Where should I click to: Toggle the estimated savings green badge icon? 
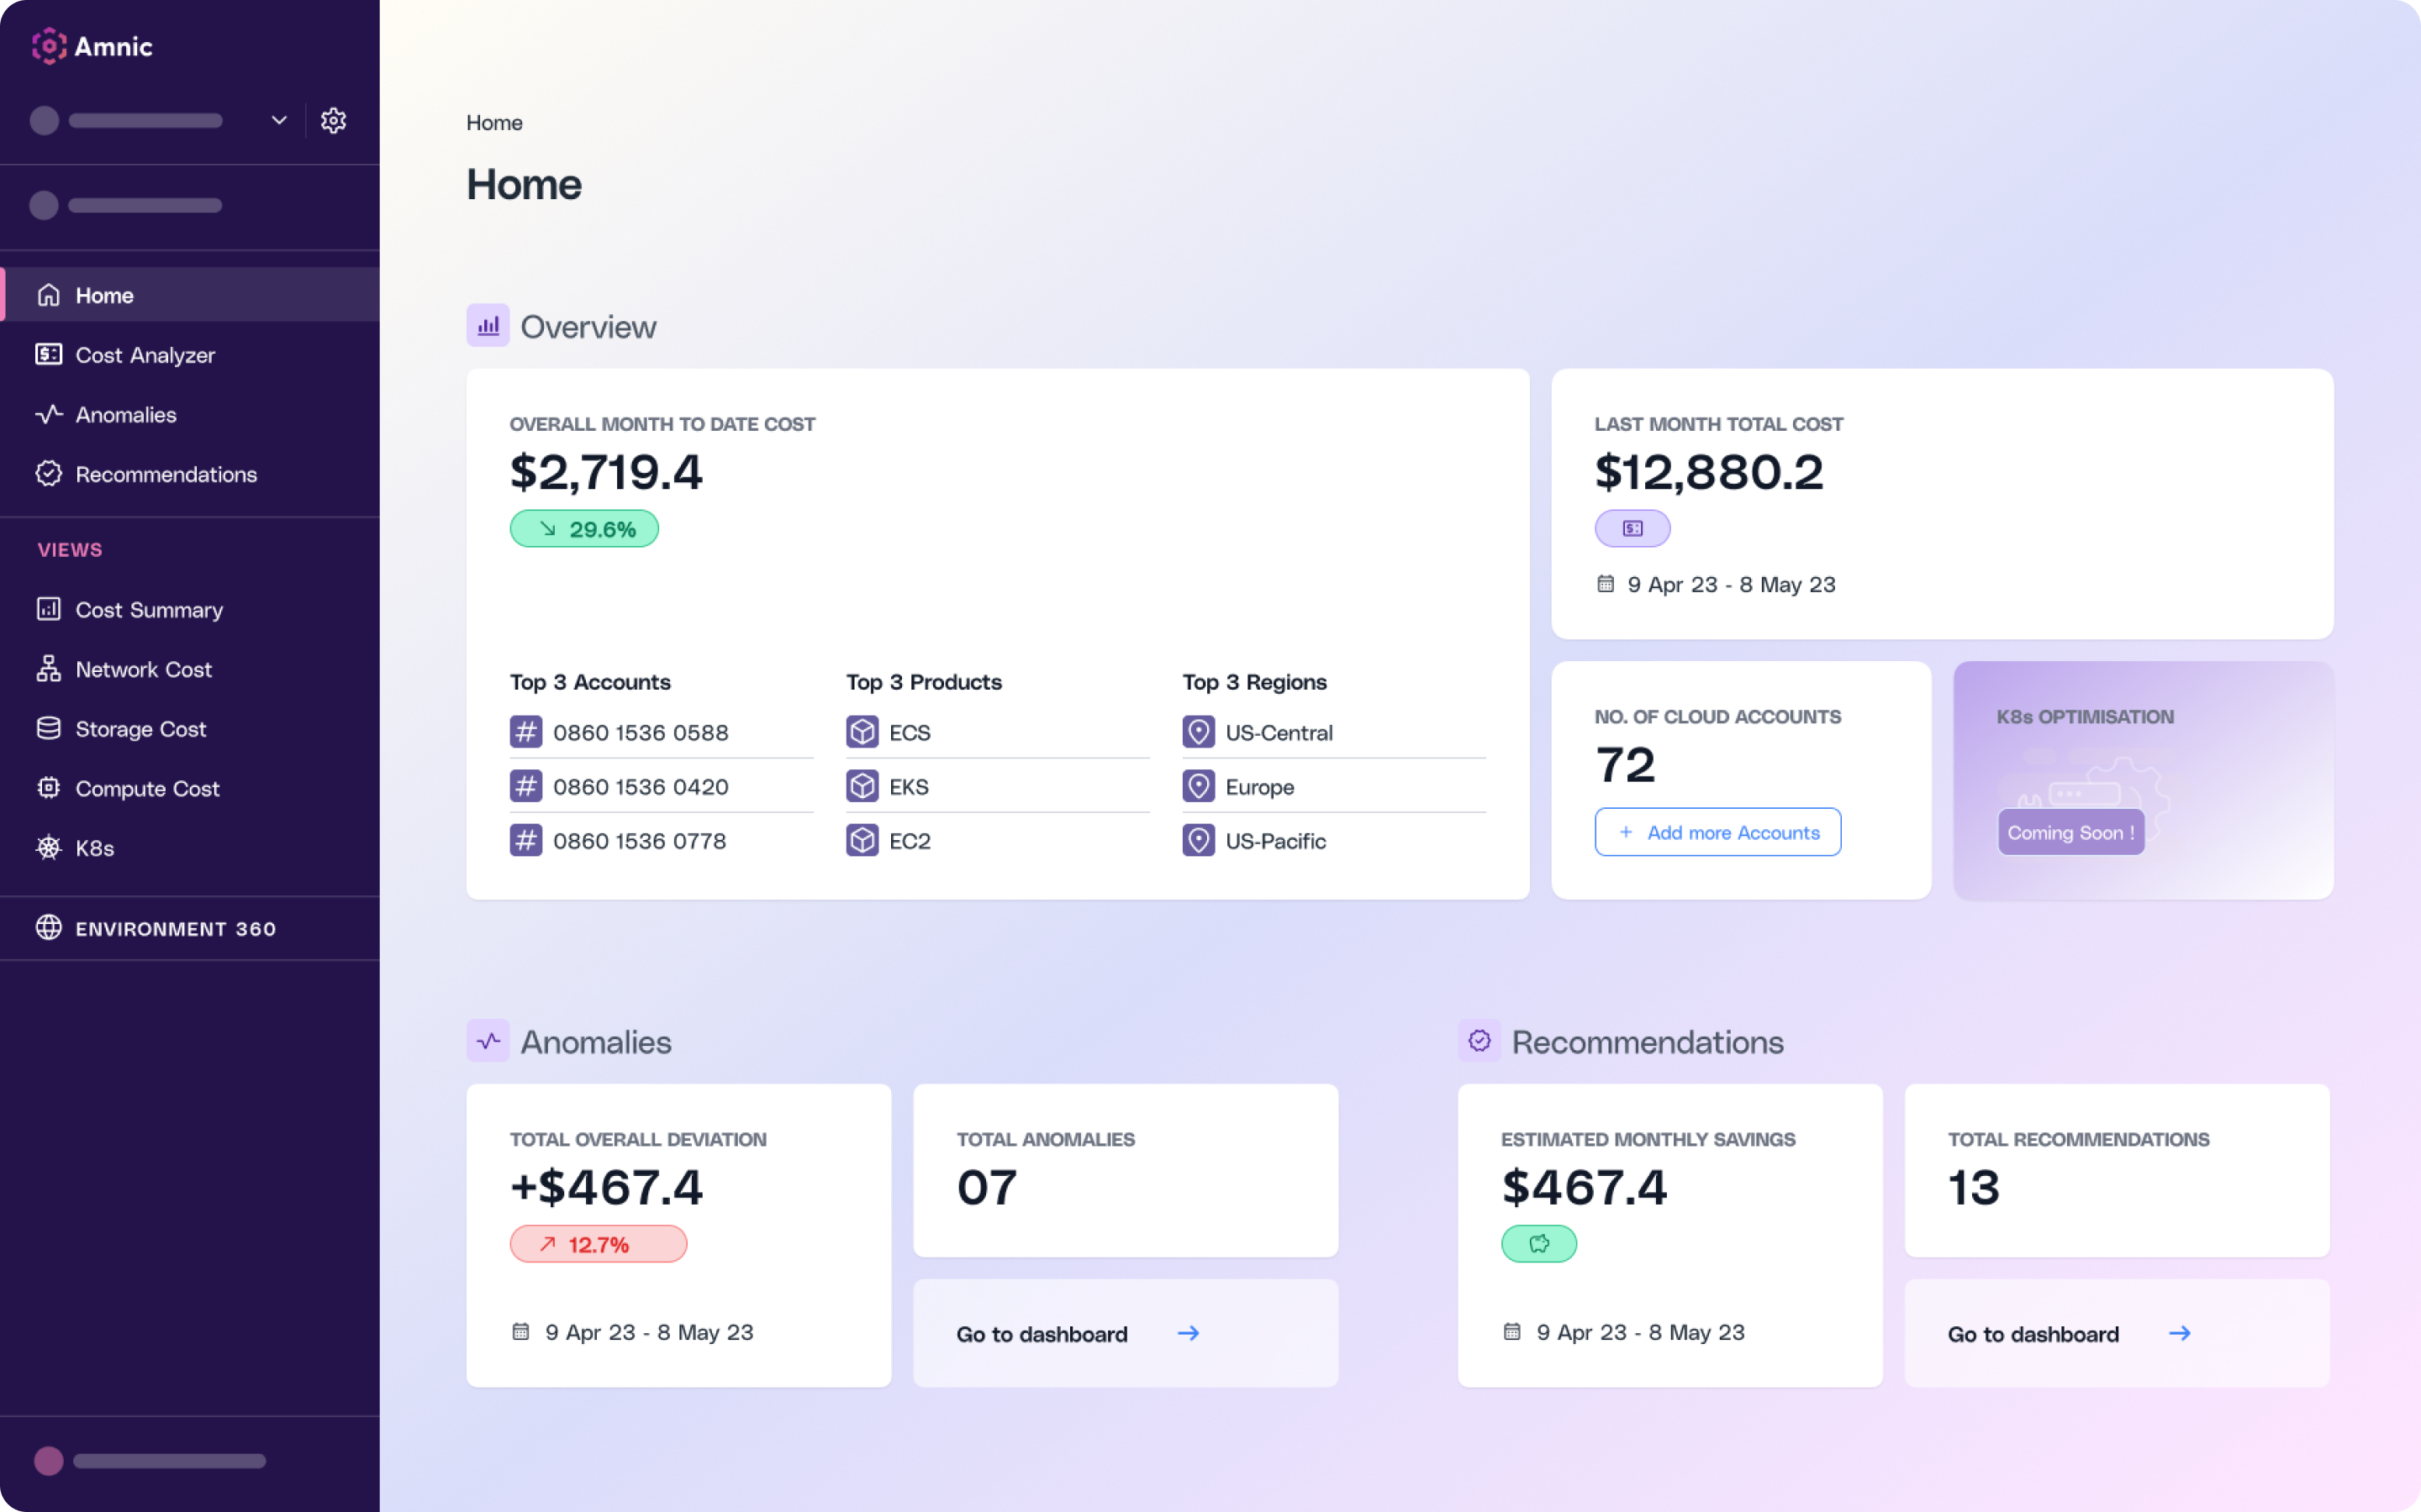point(1539,1242)
